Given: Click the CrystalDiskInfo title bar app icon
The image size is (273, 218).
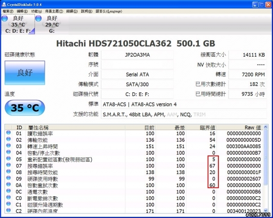Looking at the screenshot, I should click(4, 5).
